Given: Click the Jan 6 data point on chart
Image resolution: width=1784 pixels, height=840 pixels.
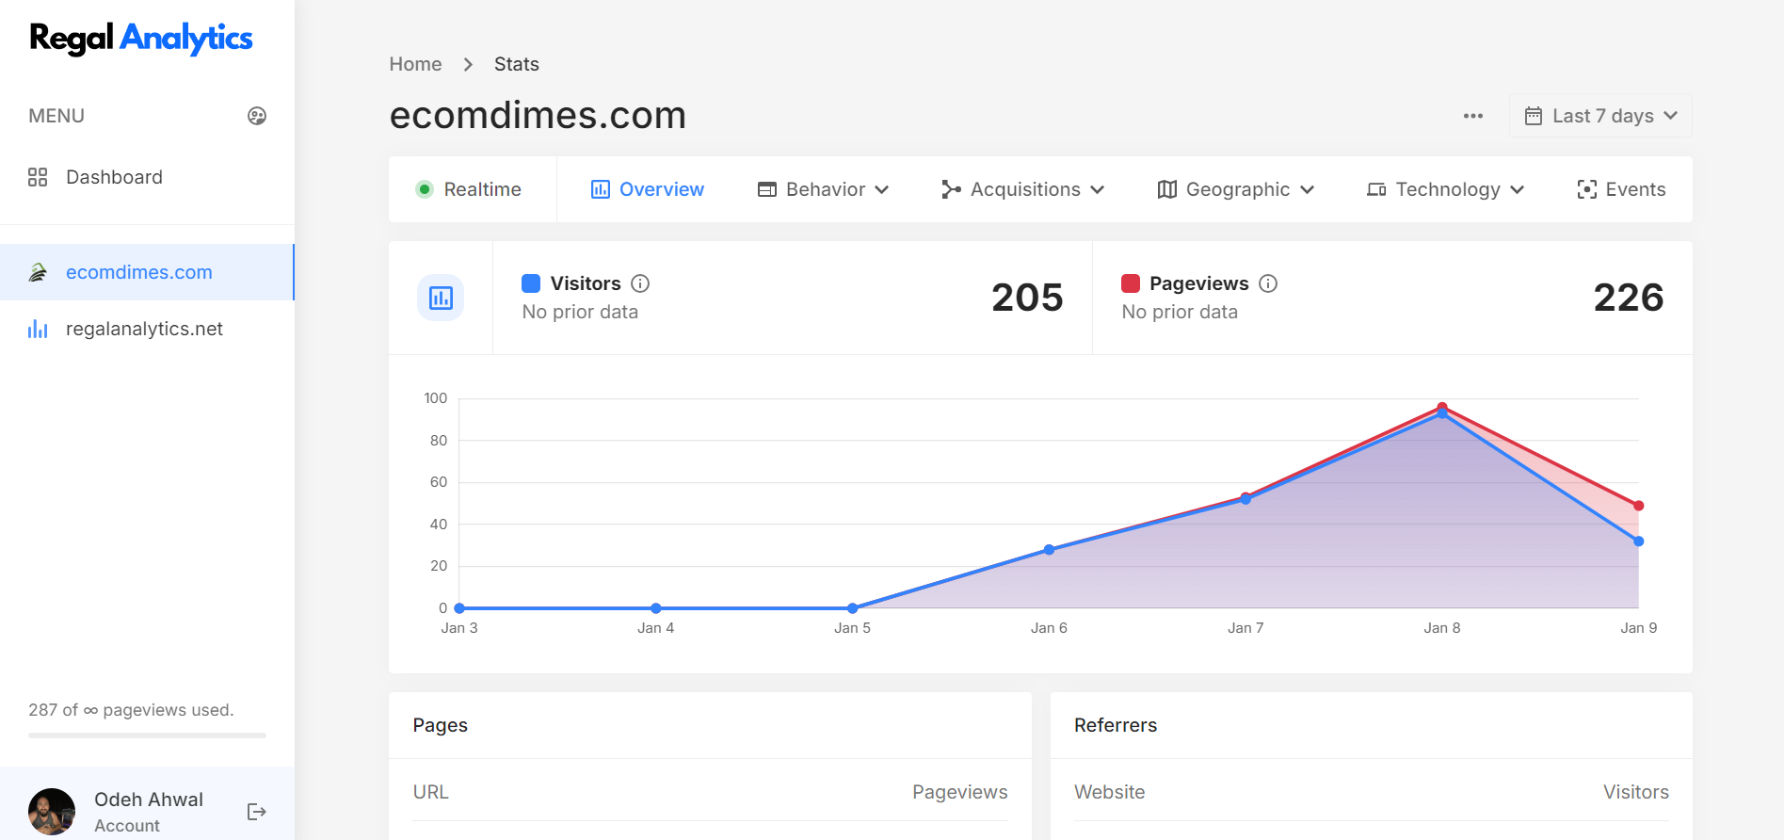Looking at the screenshot, I should (1050, 550).
